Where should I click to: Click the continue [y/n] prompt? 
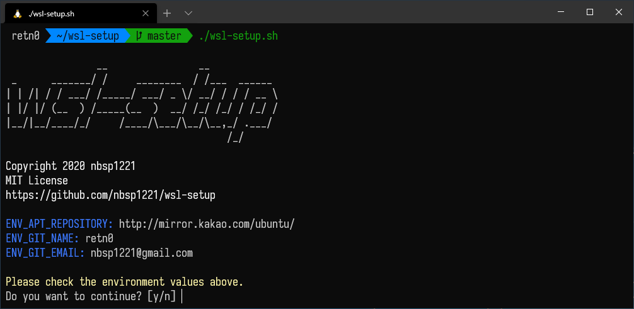(x=91, y=296)
